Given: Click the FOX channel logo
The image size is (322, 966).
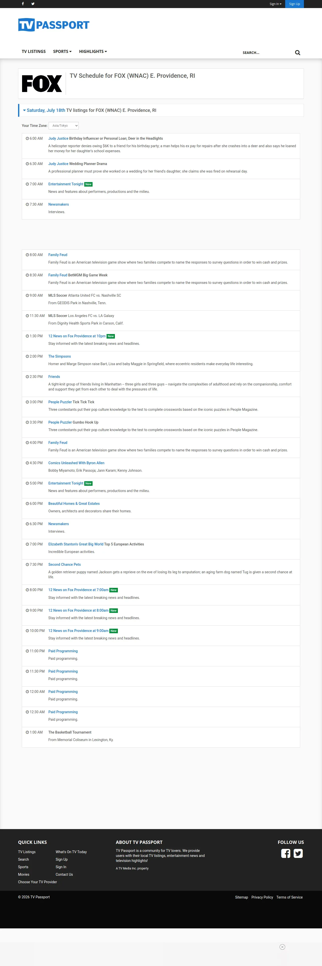Looking at the screenshot, I should coord(42,84).
